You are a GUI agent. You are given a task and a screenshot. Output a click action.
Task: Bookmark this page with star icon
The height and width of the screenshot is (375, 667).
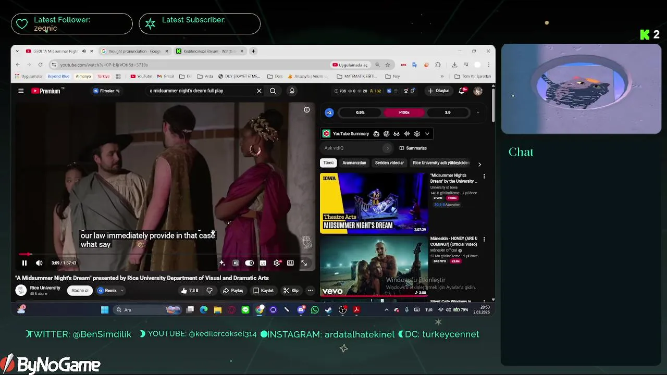(x=388, y=65)
